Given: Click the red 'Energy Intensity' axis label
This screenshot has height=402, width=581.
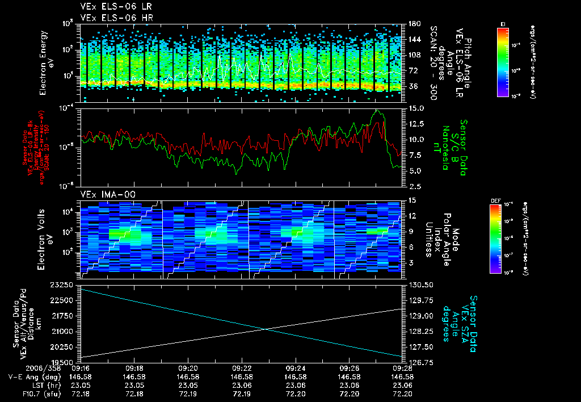Looking at the screenshot, I should pos(36,148).
